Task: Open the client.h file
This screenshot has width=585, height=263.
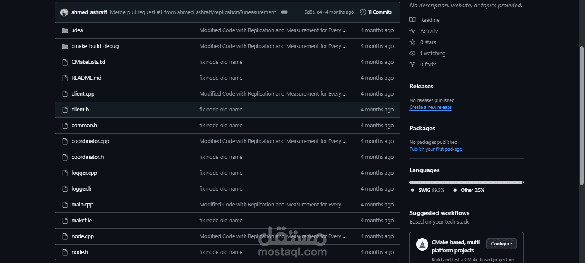Action: (80, 110)
